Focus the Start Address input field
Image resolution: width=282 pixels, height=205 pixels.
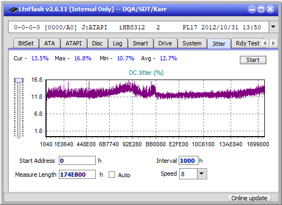click(x=78, y=161)
